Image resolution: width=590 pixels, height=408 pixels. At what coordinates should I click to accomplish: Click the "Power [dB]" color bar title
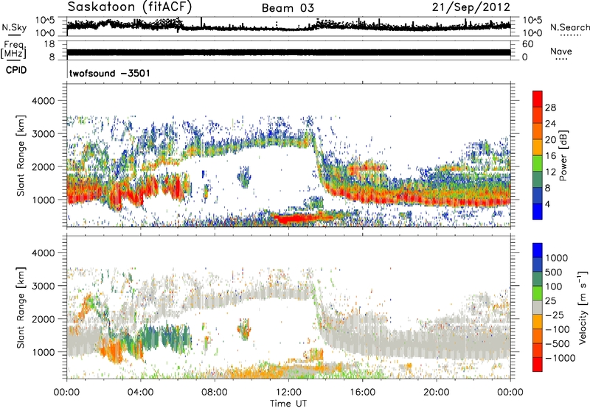(x=563, y=155)
